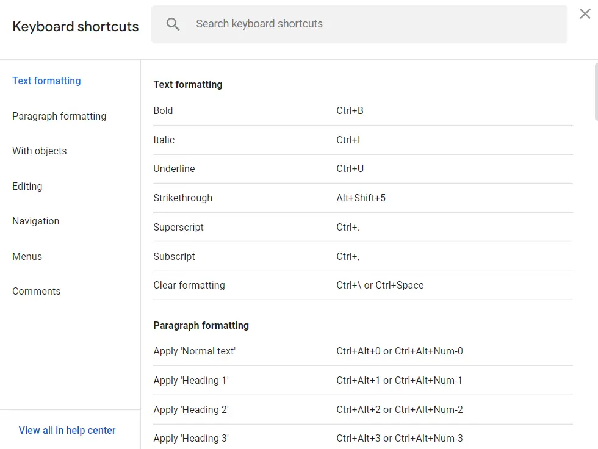The image size is (598, 449).
Task: Open the Menus shortcuts section
Action: [27, 256]
